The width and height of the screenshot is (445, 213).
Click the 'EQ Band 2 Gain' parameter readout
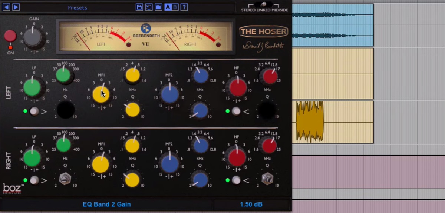click(106, 204)
